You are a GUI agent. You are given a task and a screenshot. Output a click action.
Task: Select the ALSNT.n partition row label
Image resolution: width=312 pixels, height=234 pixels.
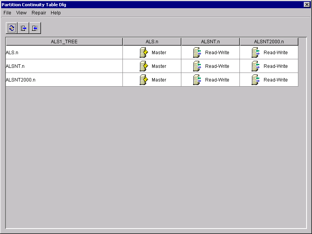tap(15, 66)
